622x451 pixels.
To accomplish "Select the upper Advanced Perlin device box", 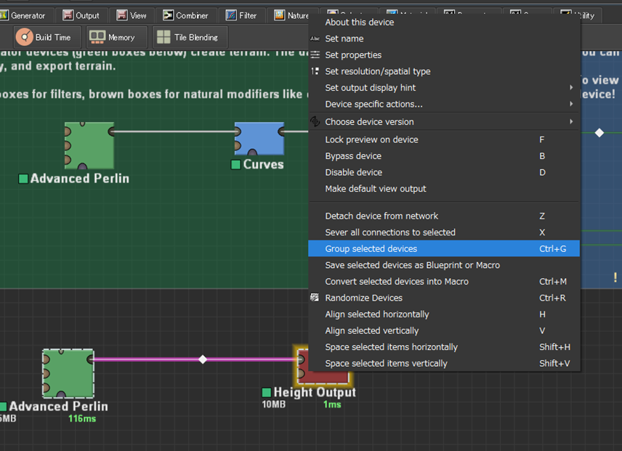I will (x=89, y=145).
